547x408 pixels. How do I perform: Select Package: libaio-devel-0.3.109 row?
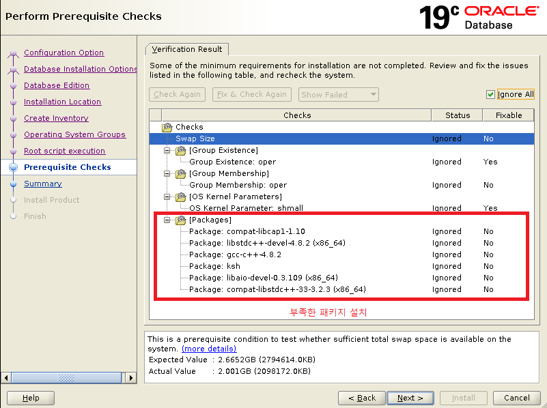(x=342, y=278)
